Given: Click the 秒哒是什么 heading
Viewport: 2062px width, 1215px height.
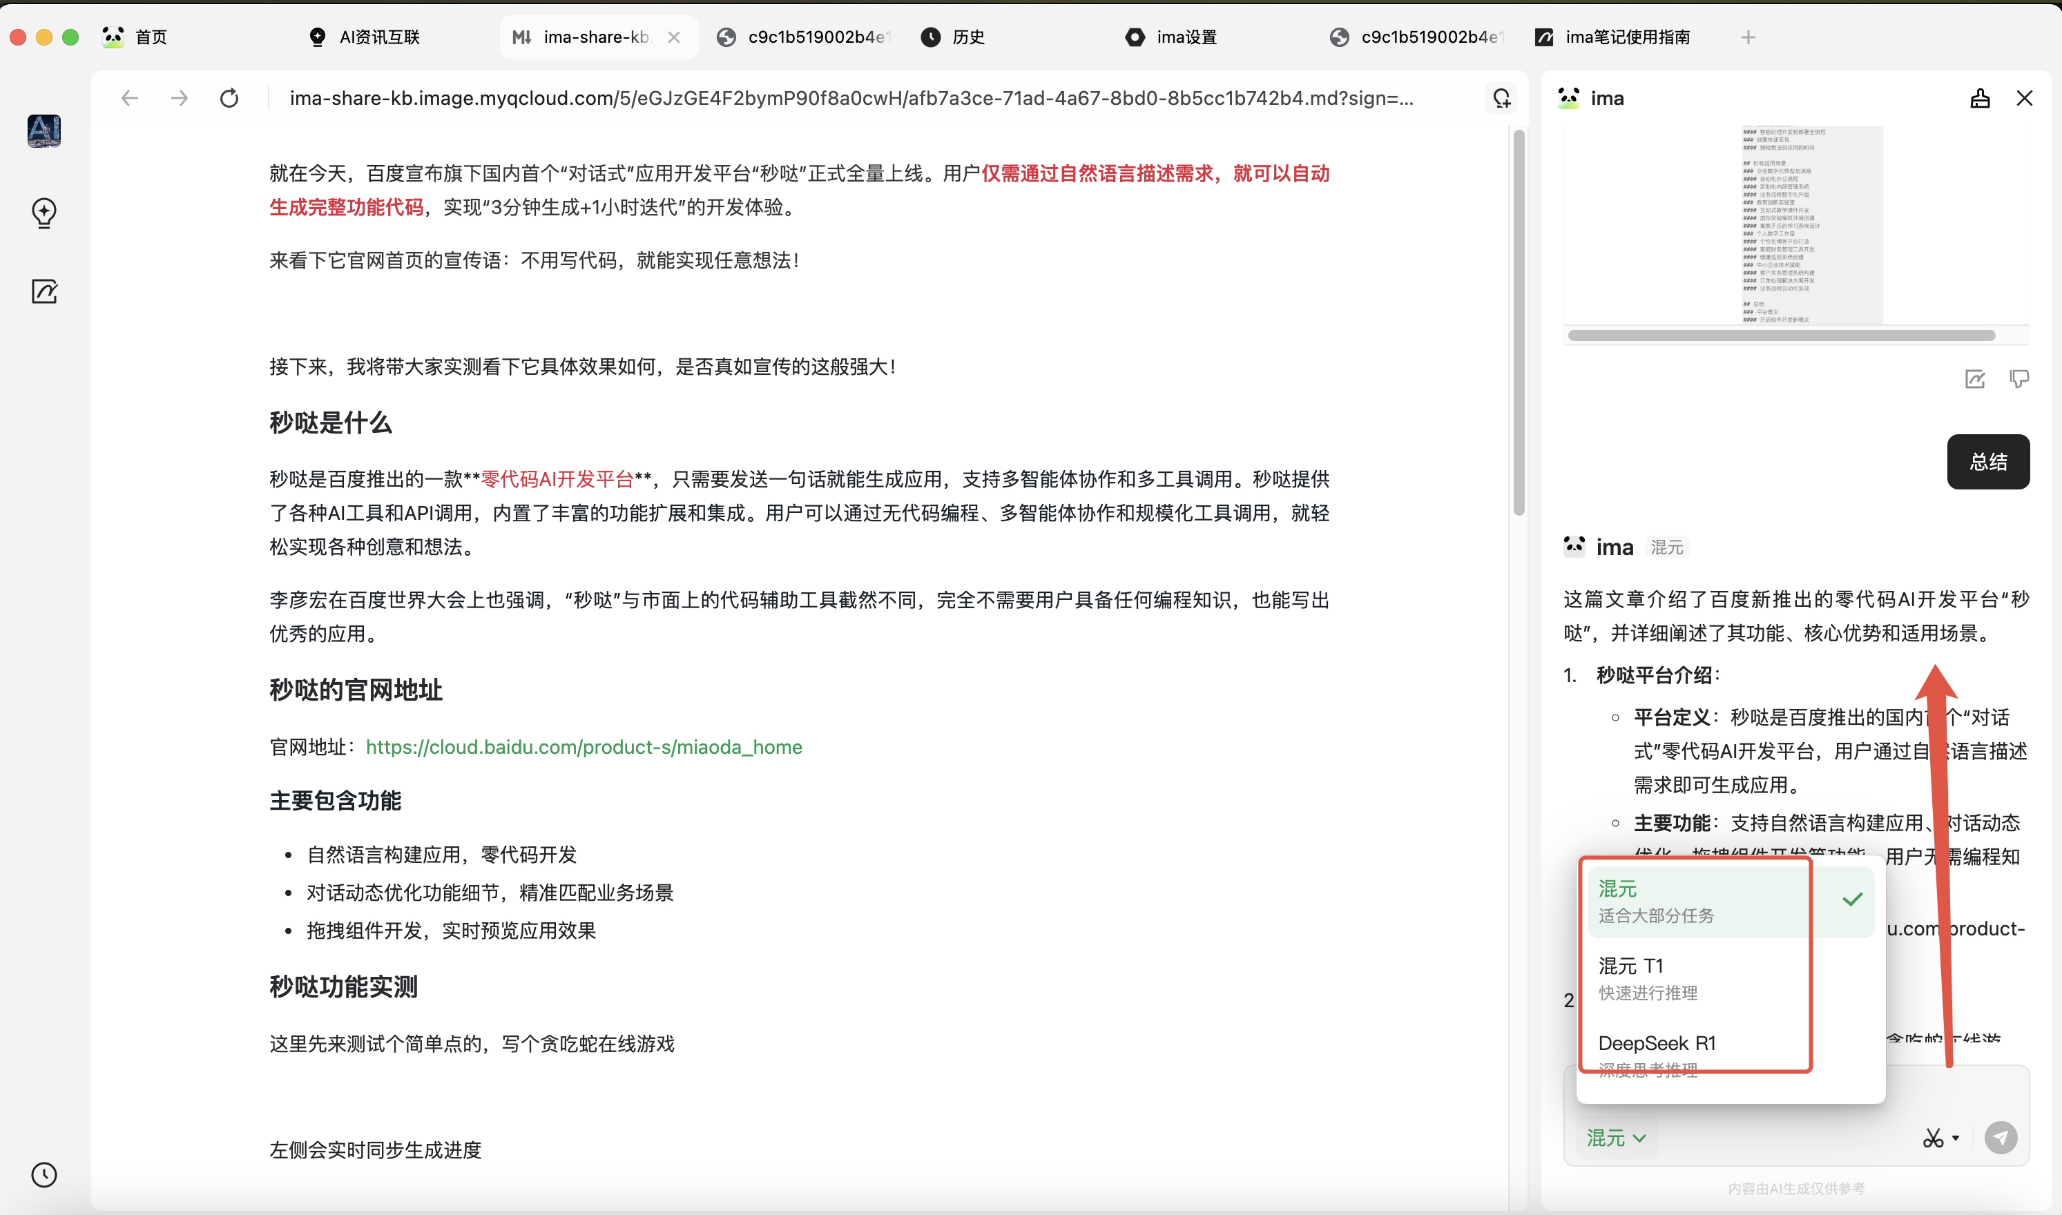Looking at the screenshot, I should (331, 423).
